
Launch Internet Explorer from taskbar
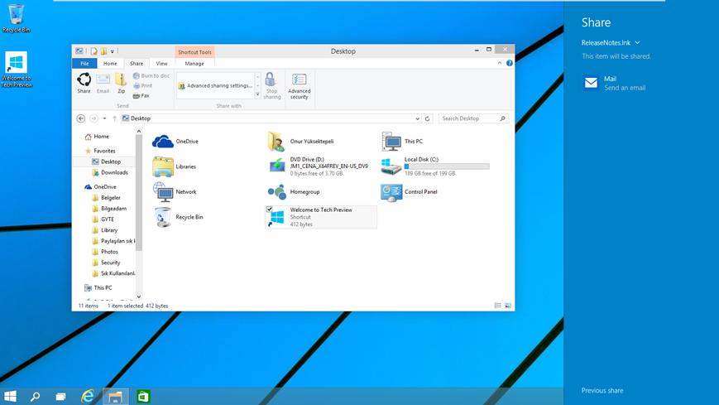(x=88, y=397)
